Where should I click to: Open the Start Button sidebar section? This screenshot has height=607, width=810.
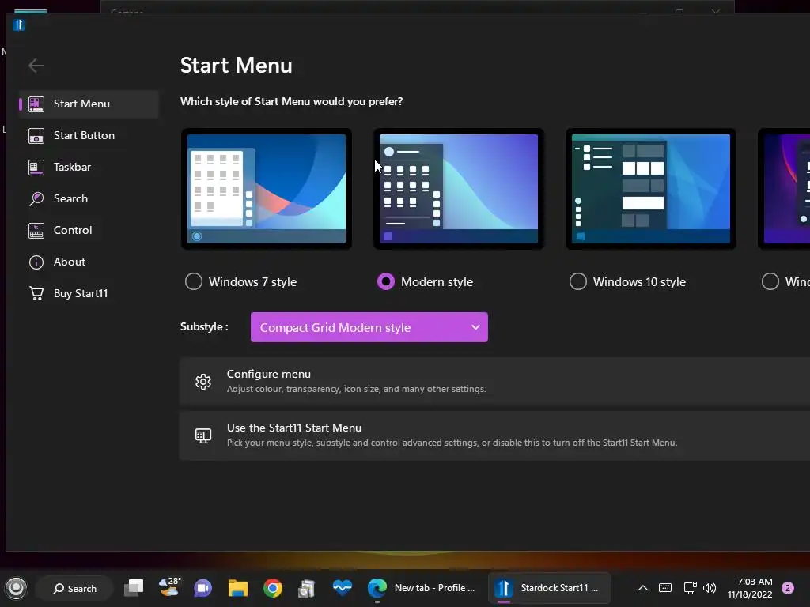(89, 135)
